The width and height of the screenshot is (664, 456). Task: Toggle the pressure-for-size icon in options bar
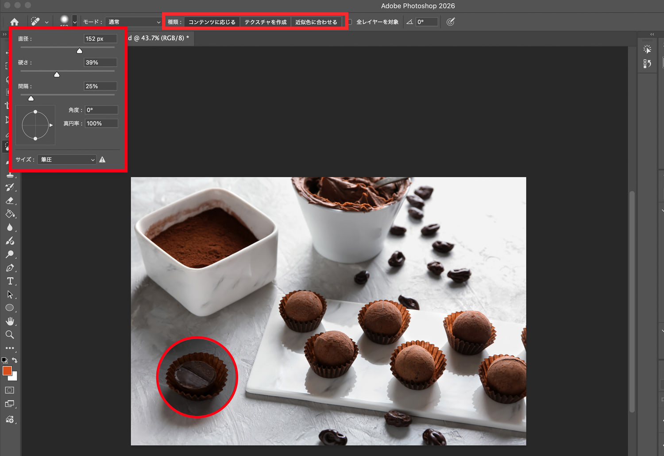pos(451,22)
